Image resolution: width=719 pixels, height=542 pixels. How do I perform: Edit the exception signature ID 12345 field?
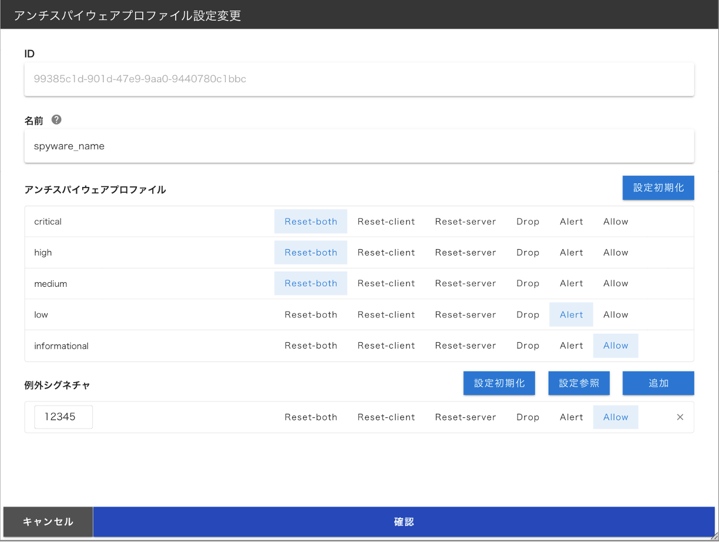click(63, 417)
